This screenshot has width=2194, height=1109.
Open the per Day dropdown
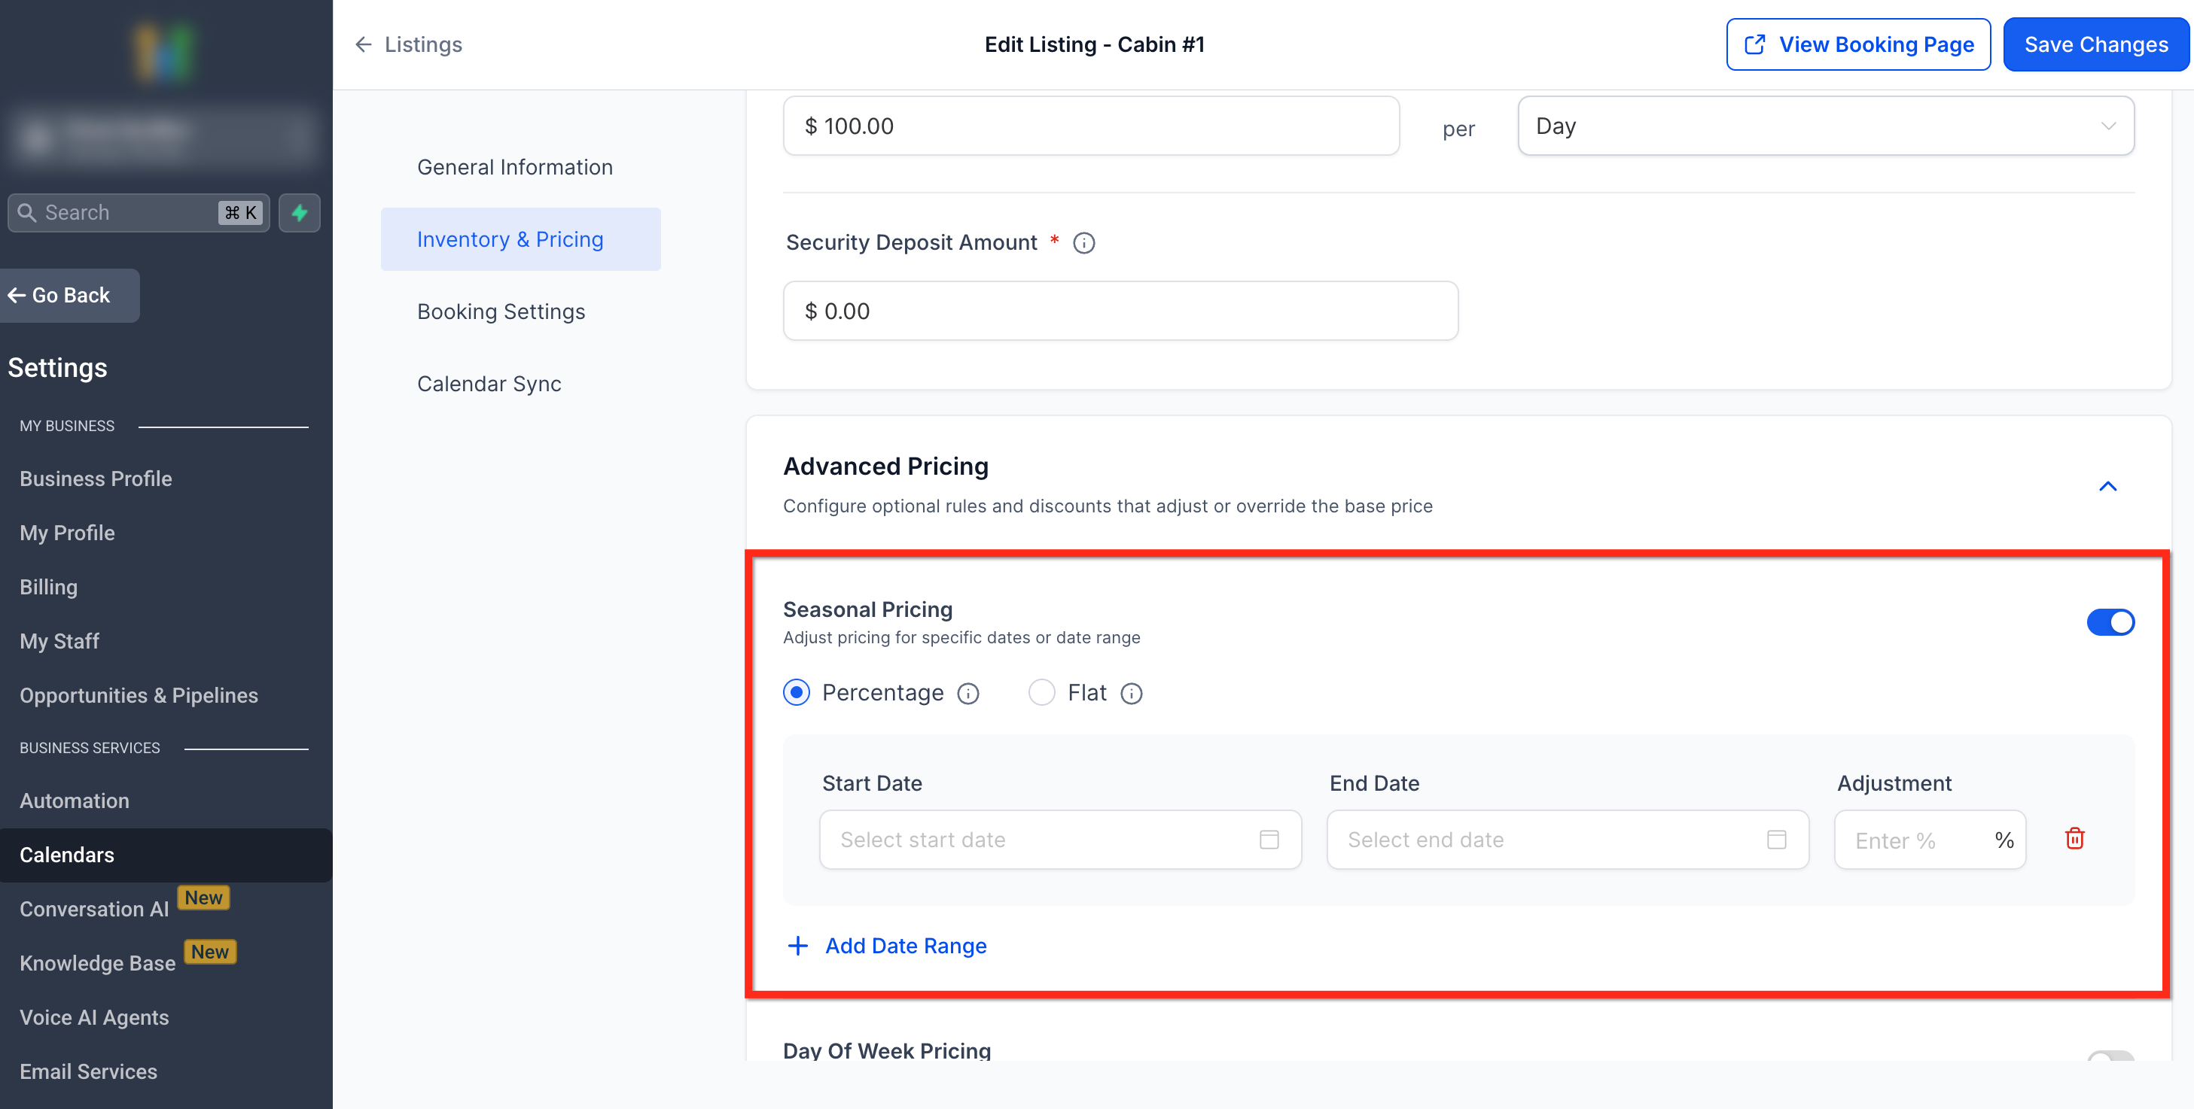pos(1825,126)
